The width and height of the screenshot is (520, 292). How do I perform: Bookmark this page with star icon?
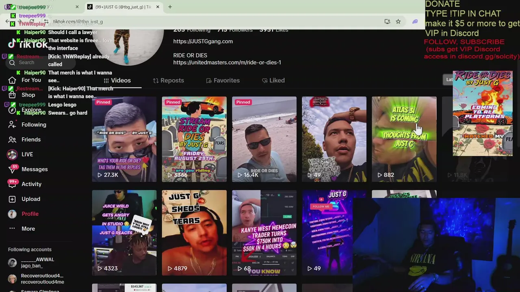[398, 21]
